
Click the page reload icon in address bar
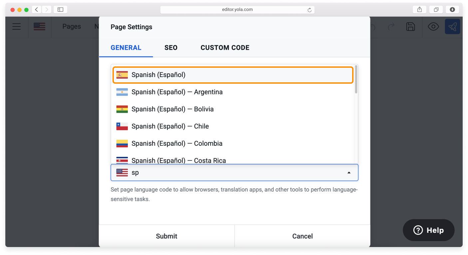coord(310,10)
